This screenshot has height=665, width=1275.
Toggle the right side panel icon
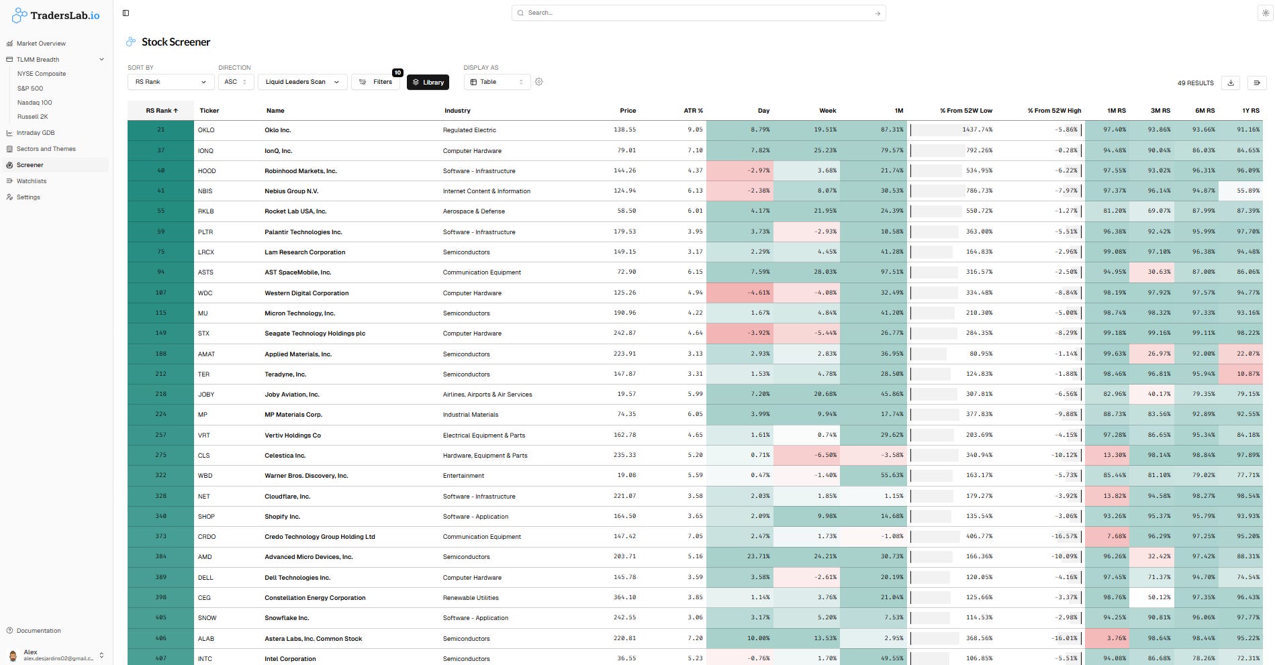[x=1256, y=83]
